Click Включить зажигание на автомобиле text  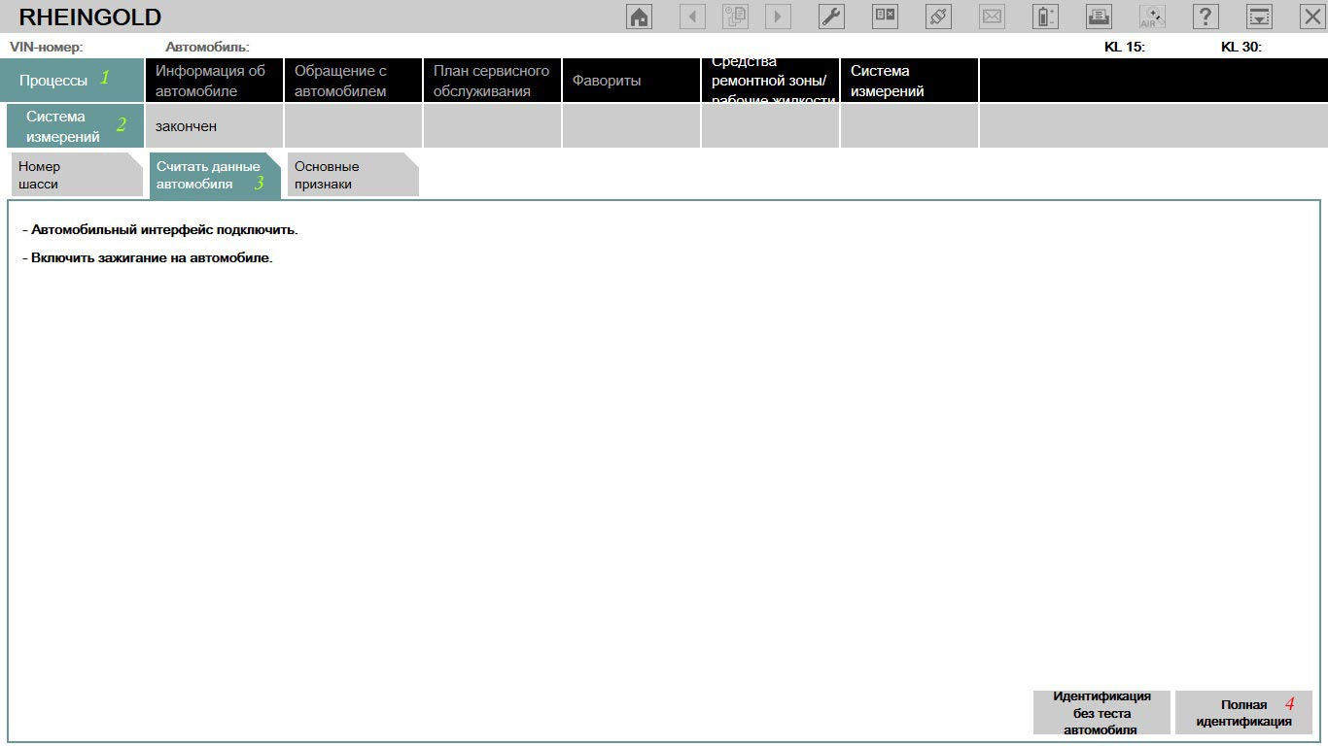pyautogui.click(x=147, y=258)
